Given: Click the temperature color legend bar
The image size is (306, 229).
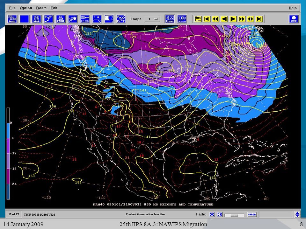Looking at the screenshot, I should click(x=8, y=153).
